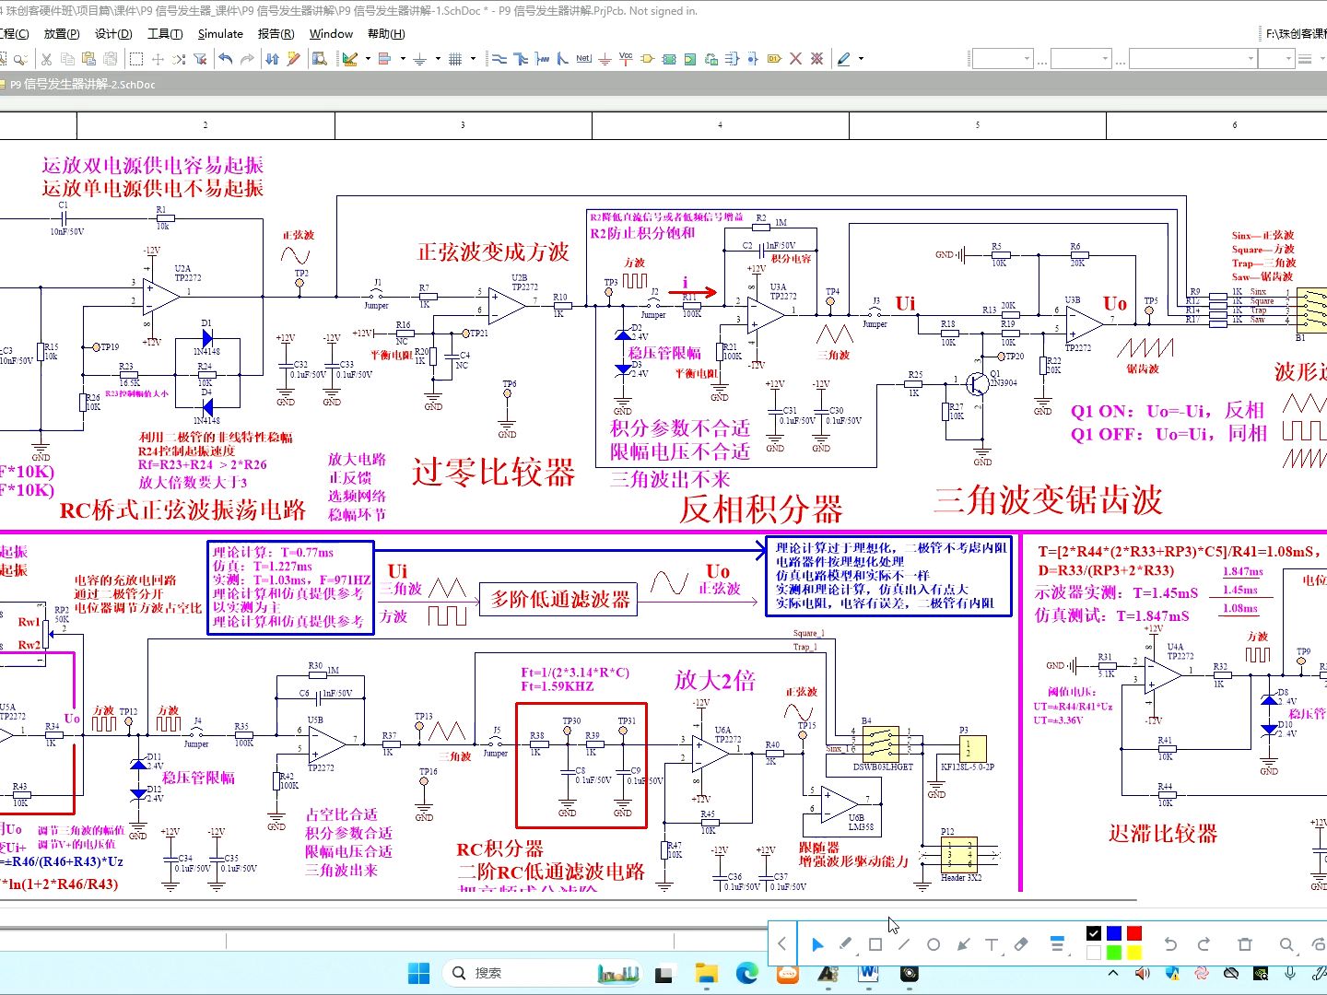Image resolution: width=1327 pixels, height=995 pixels.
Task: Open the align objects dropdown arrow
Action: (403, 59)
